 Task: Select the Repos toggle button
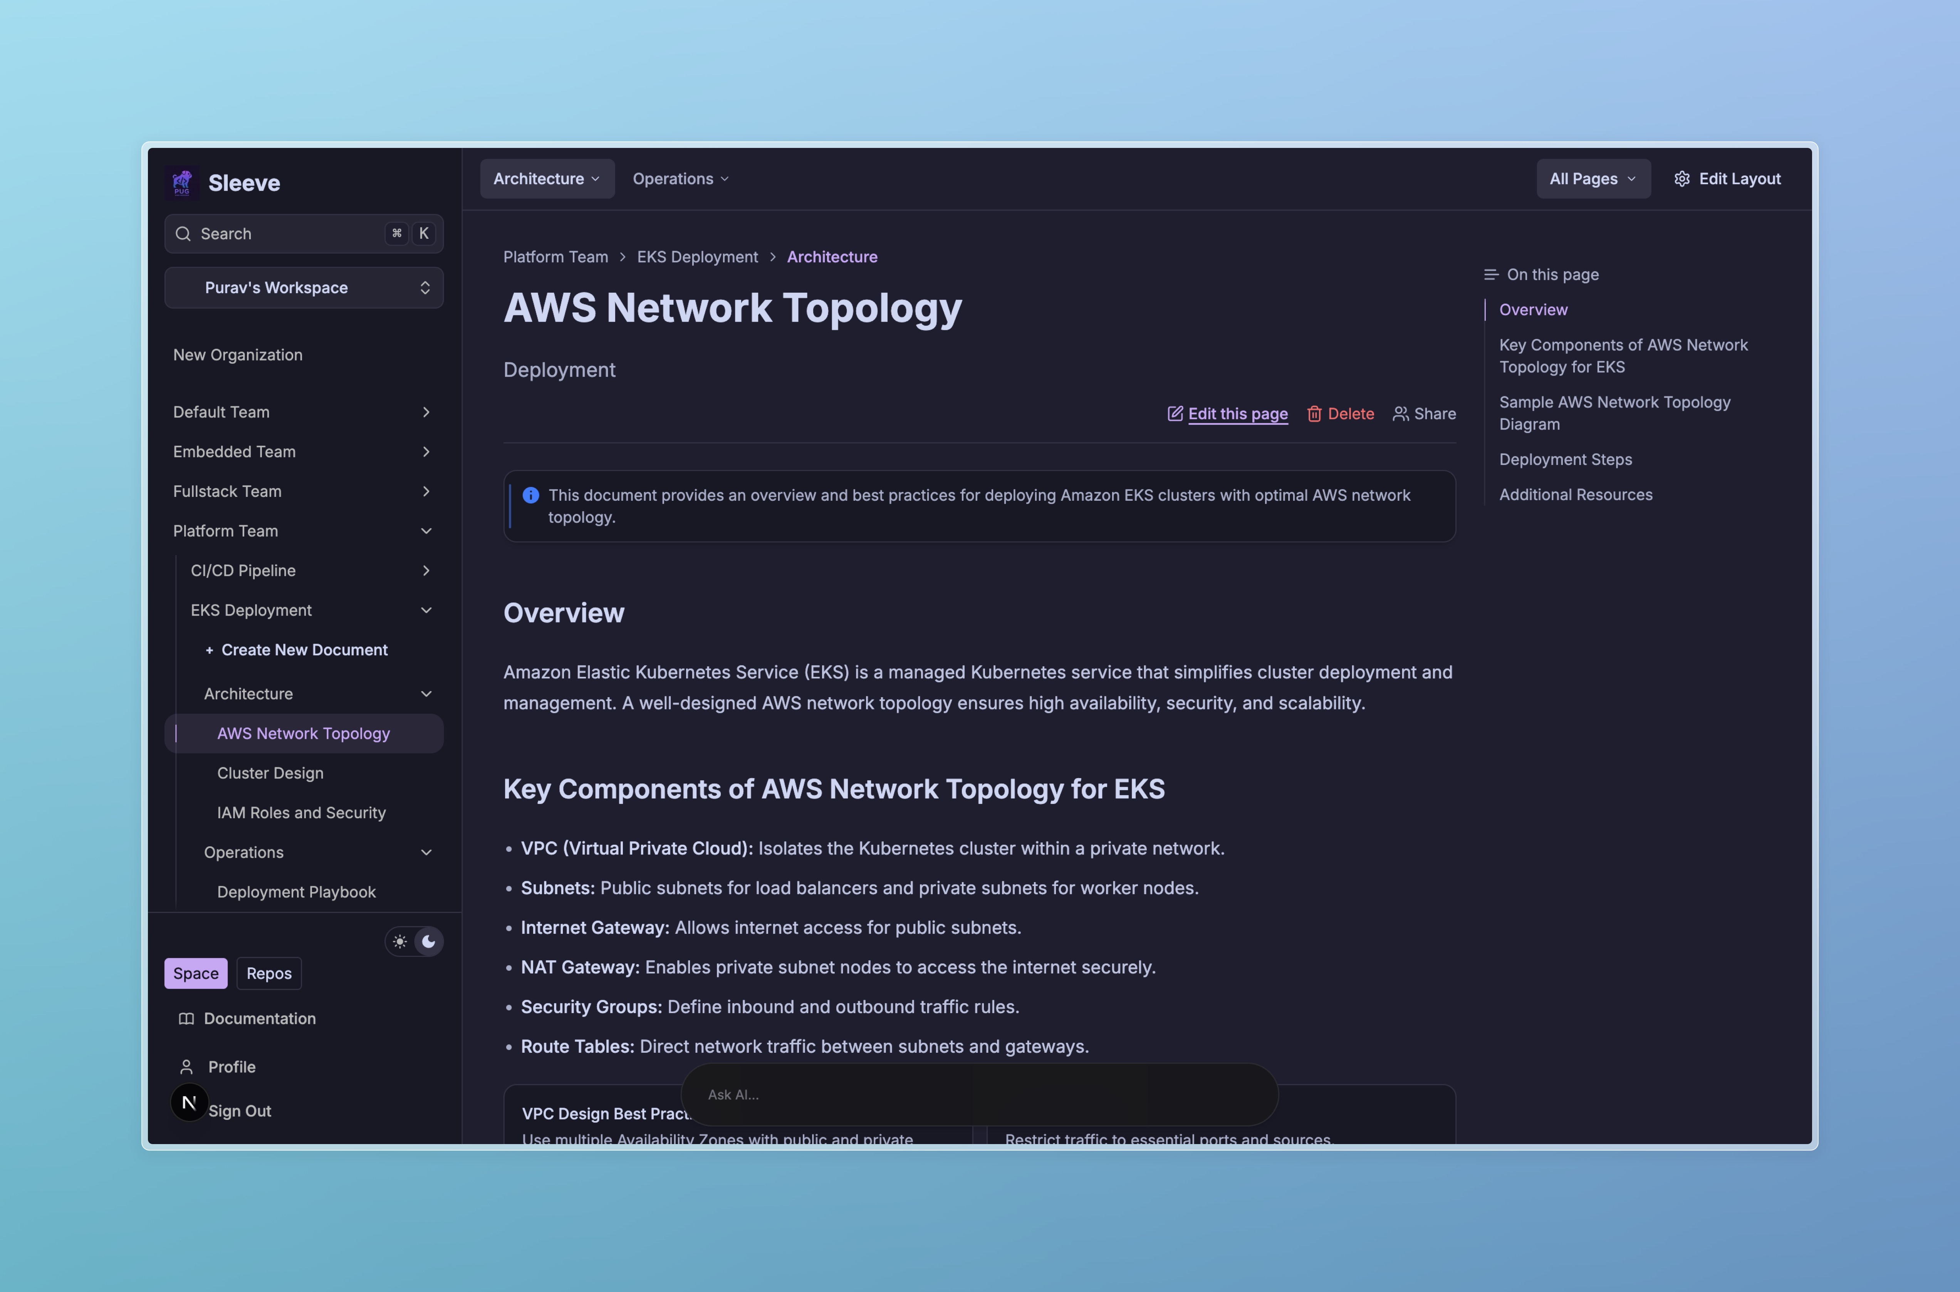click(268, 973)
